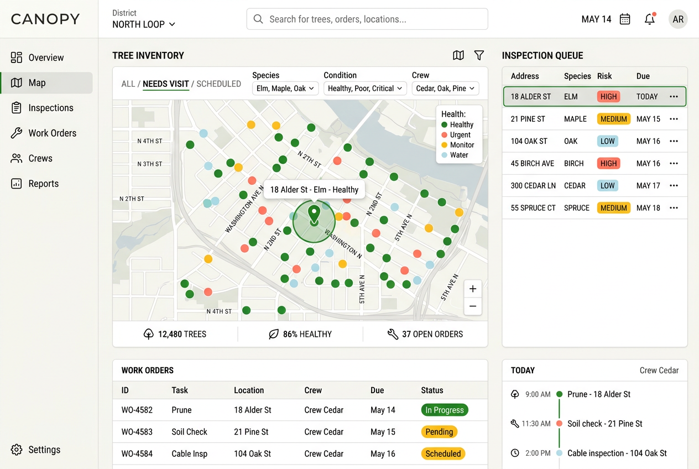Open more options for 21 PINE ST row
Image resolution: width=699 pixels, height=469 pixels.
click(674, 119)
